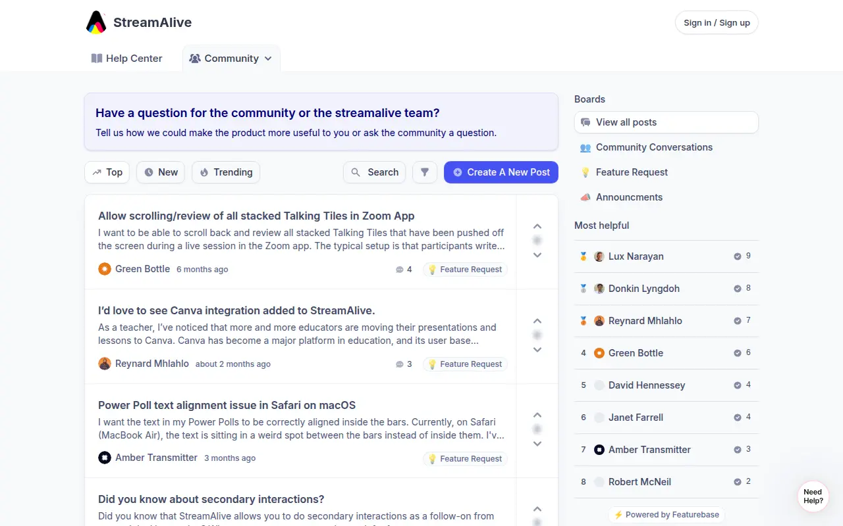
Task: Open Power Poll text alignment post
Action: tap(227, 405)
